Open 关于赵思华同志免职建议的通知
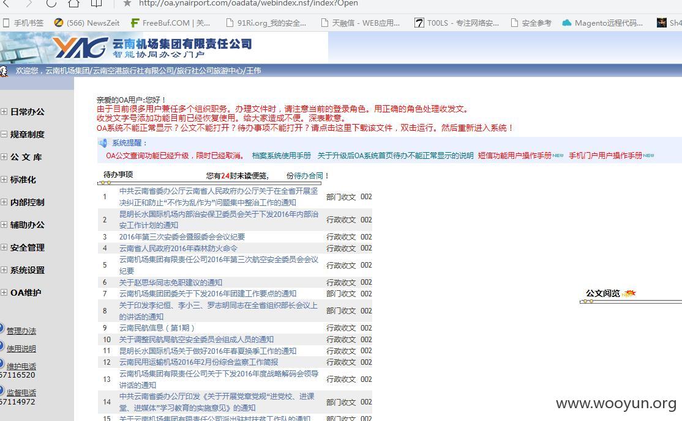Image resolution: width=682 pixels, height=421 pixels. (170, 282)
